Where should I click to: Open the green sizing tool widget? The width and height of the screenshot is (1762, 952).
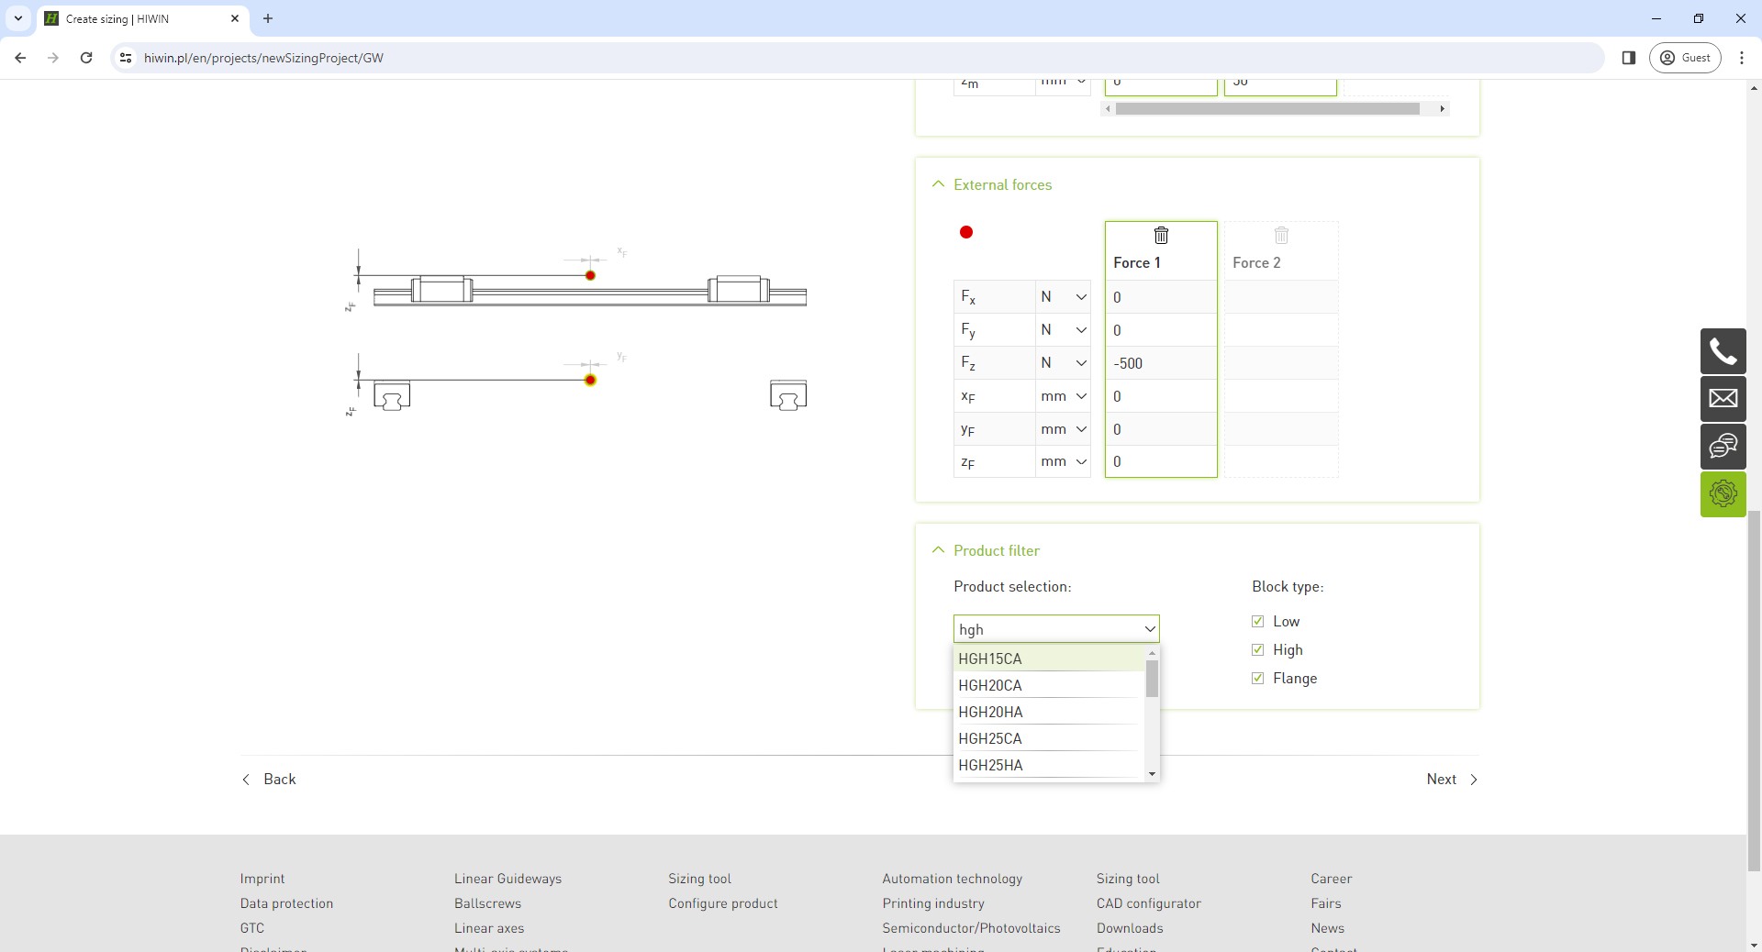(x=1723, y=494)
